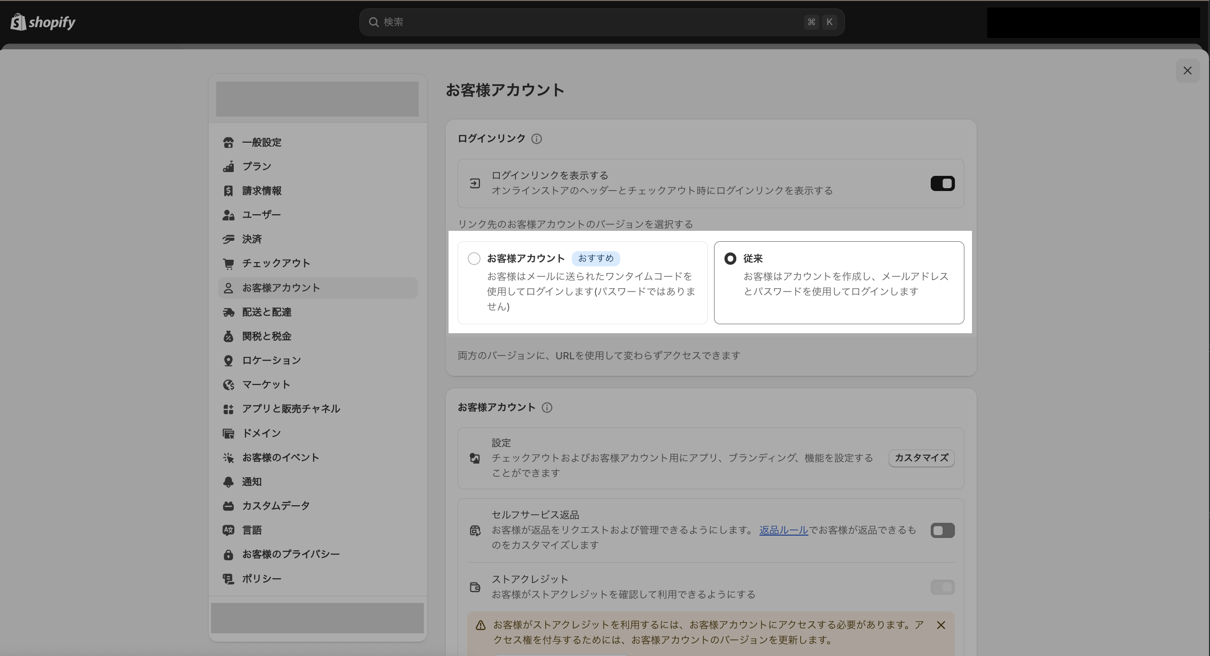Click the ユーザー people icon

pos(228,215)
